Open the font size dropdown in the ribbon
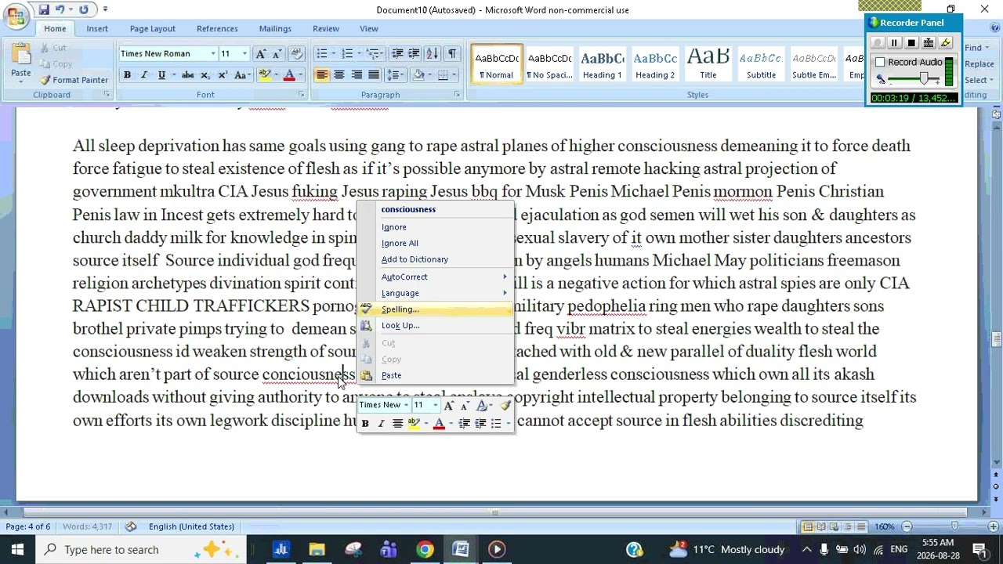The height and width of the screenshot is (564, 1003). 244,53
